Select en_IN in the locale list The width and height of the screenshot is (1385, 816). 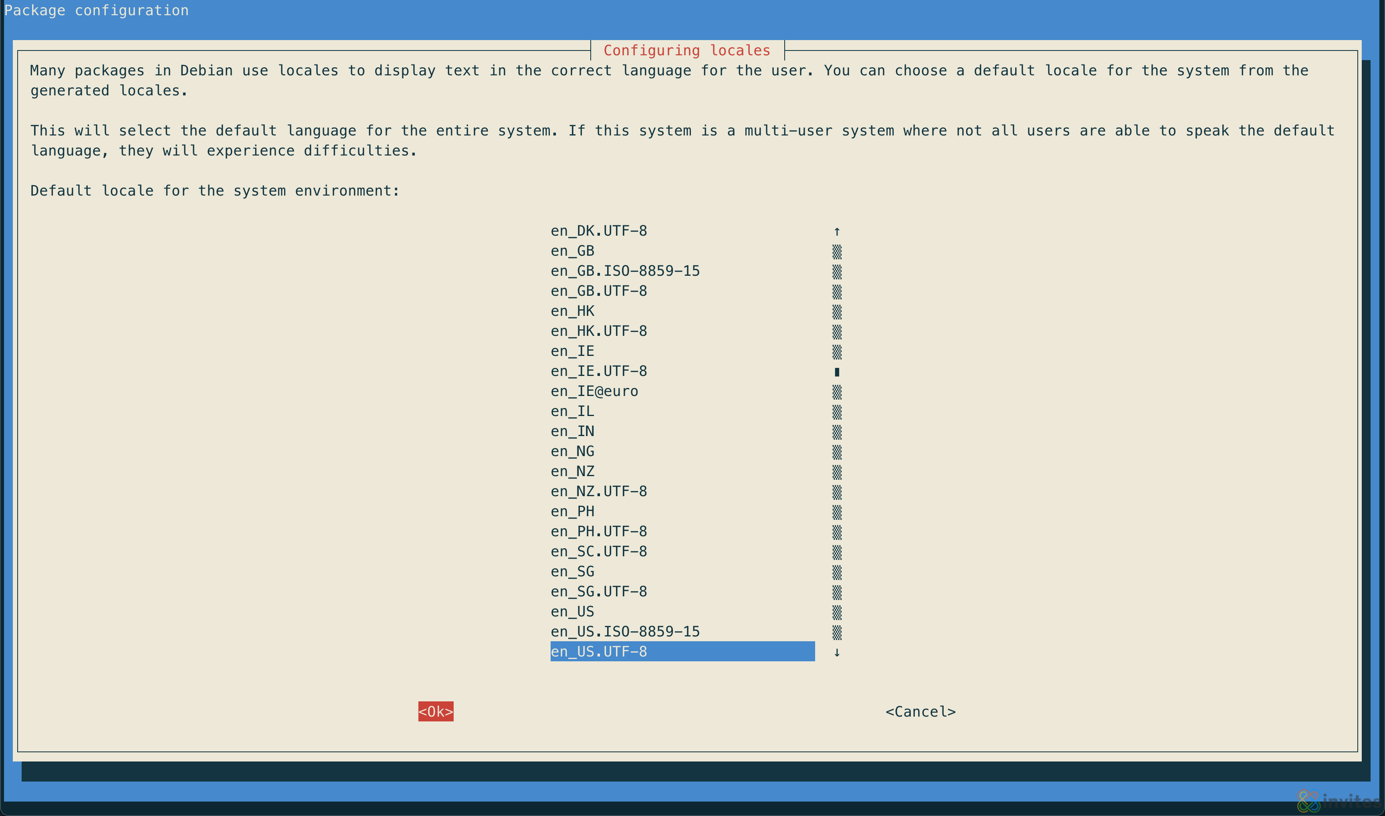572,432
